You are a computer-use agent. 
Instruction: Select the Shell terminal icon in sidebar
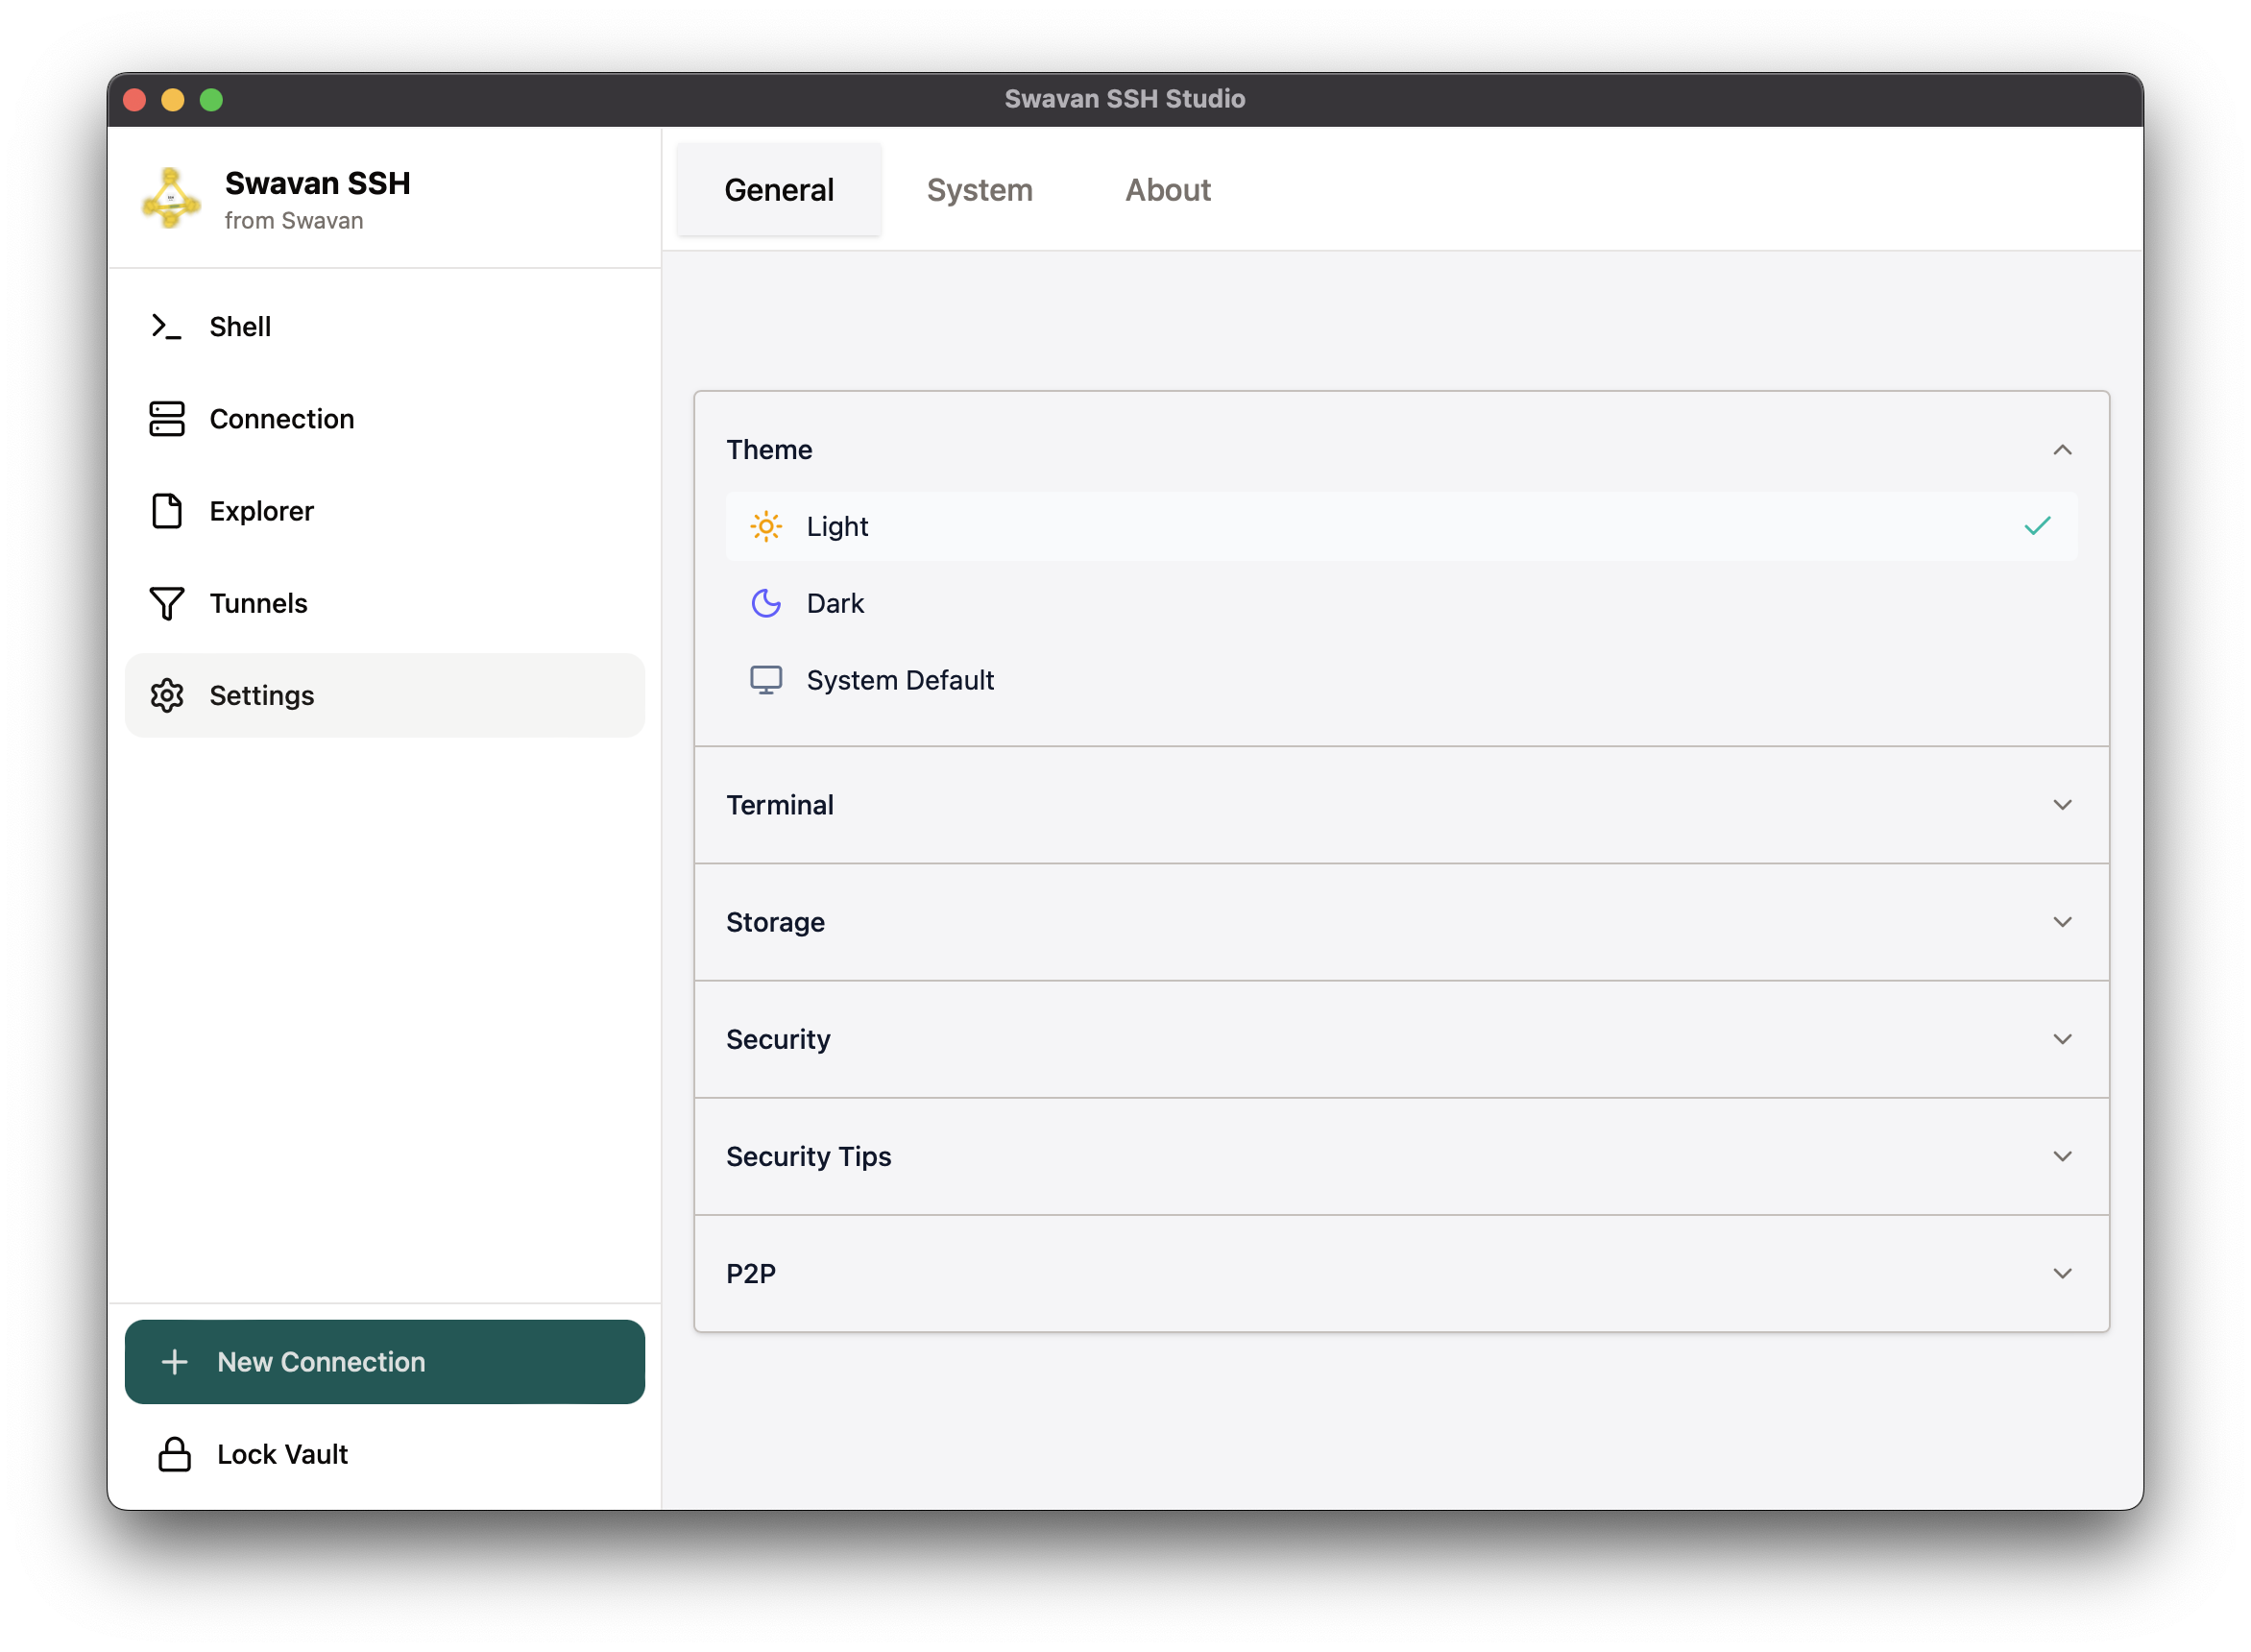point(166,326)
